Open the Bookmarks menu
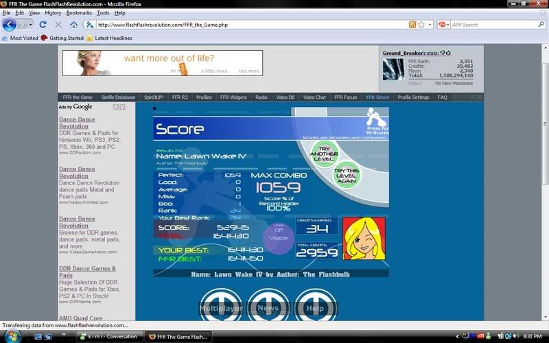Screen dimensions: 549x343 tap(79, 13)
